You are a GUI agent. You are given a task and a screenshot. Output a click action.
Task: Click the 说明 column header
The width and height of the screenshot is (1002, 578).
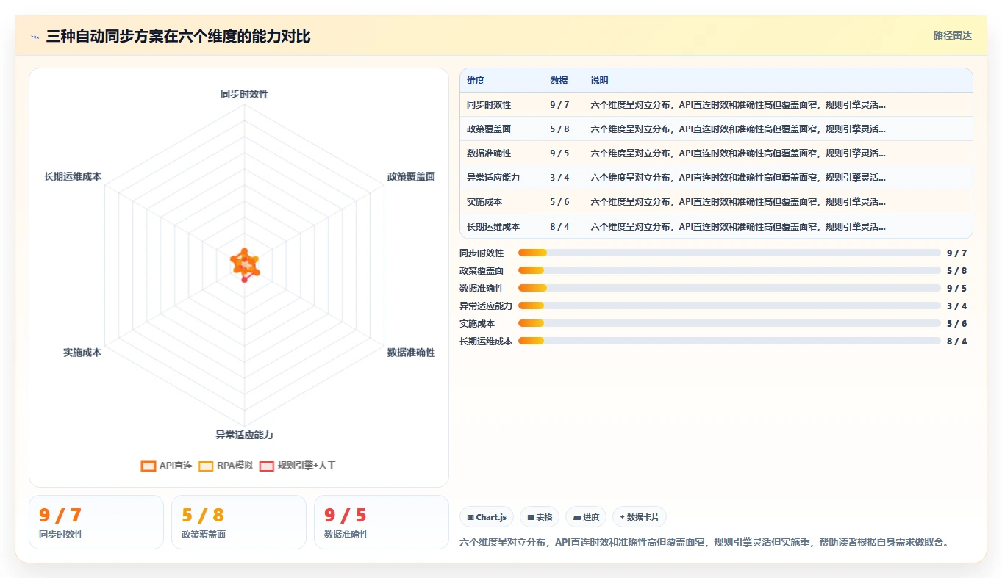pyautogui.click(x=599, y=81)
